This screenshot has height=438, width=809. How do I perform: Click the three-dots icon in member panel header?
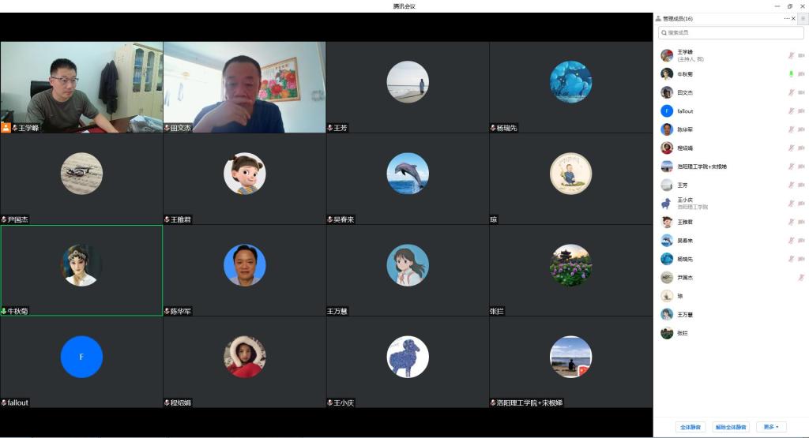tap(786, 18)
